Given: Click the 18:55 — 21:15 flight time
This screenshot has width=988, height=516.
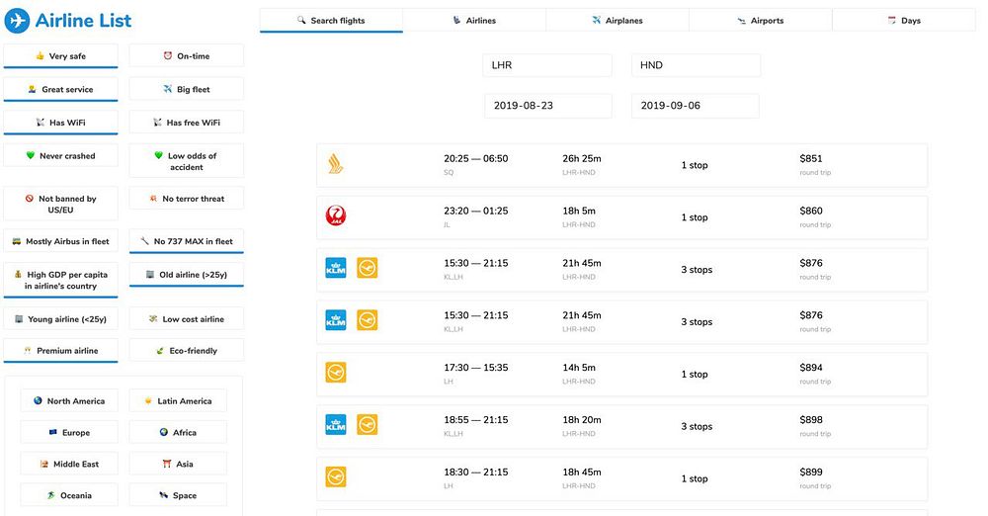Looking at the screenshot, I should point(476,420).
